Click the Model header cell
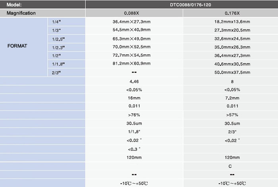 pos(42,4)
